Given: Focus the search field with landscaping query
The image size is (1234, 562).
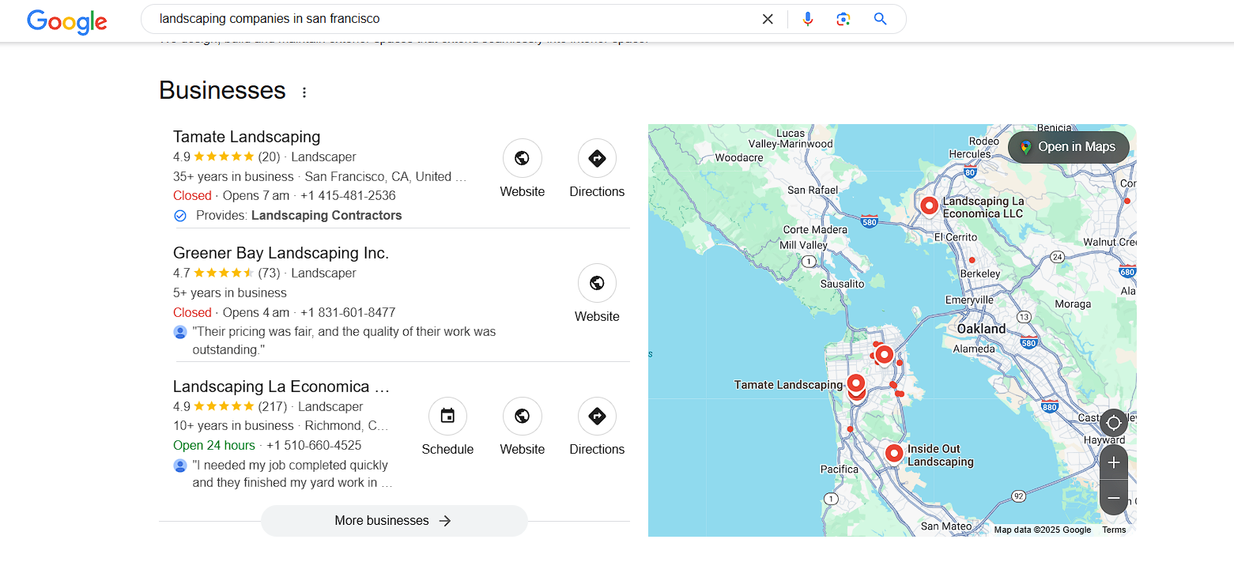Looking at the screenshot, I should pyautogui.click(x=451, y=19).
